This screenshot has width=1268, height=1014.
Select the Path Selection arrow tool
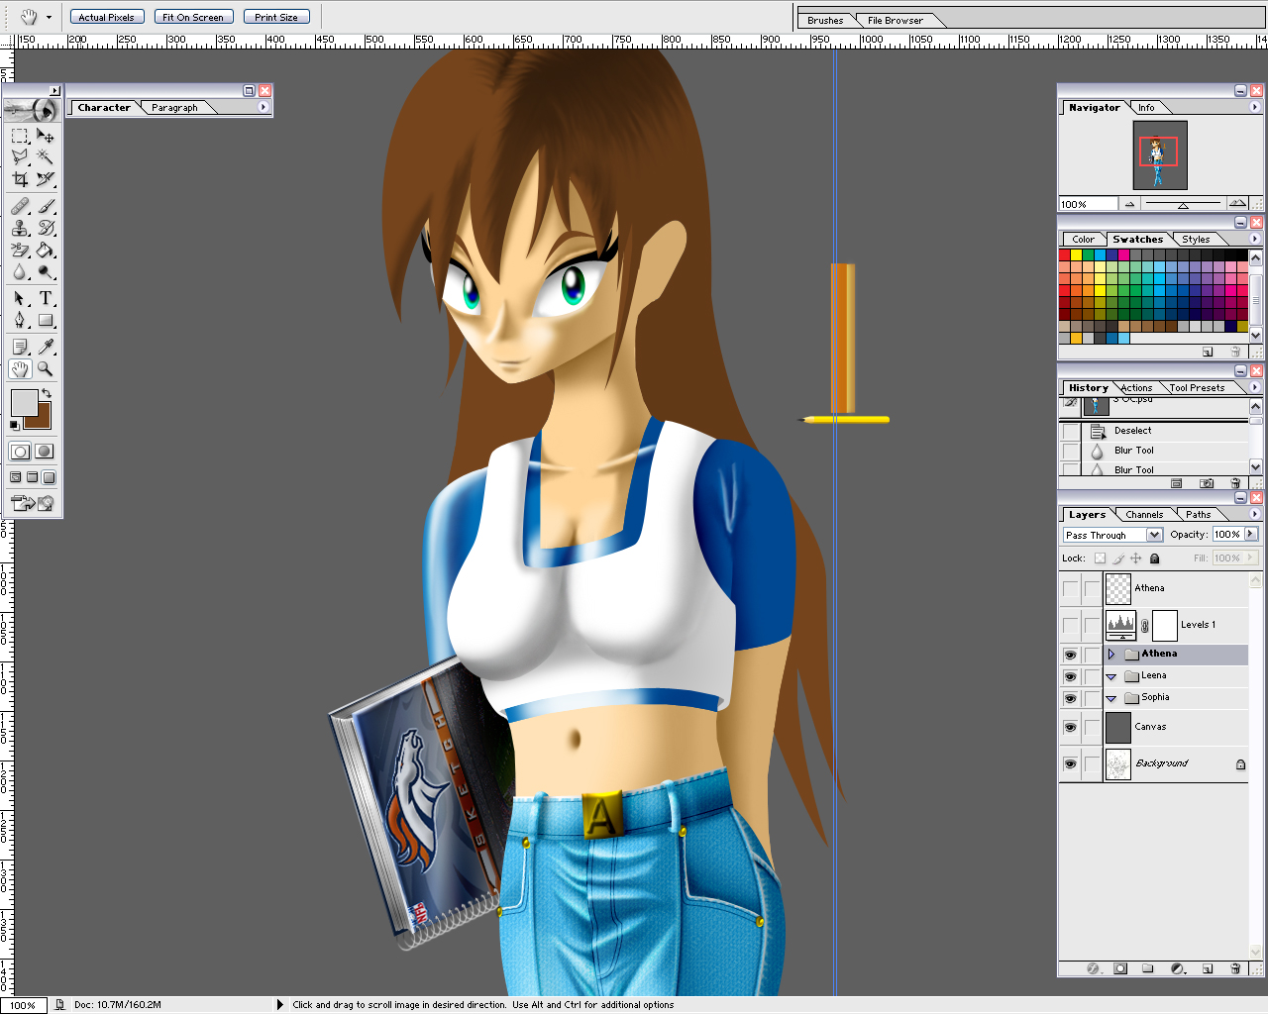[20, 298]
